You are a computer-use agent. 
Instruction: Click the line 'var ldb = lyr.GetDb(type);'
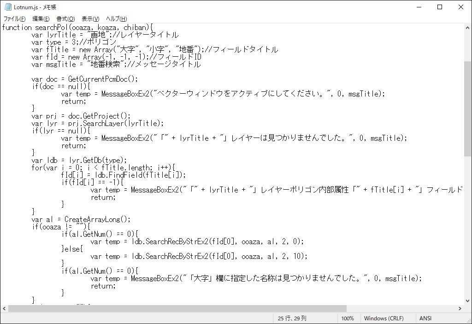point(79,160)
